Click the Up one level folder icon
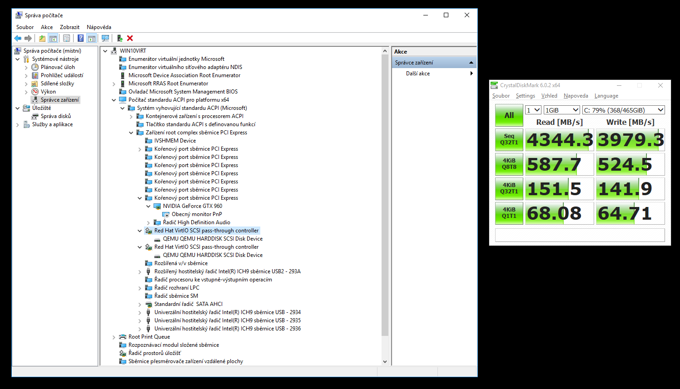The height and width of the screenshot is (389, 680). [42, 39]
